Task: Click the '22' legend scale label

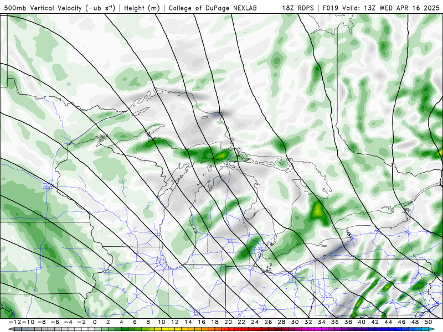Action: [241, 322]
